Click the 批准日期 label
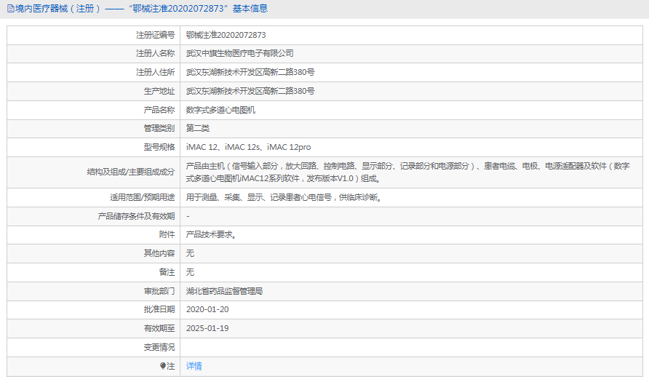 pos(159,309)
